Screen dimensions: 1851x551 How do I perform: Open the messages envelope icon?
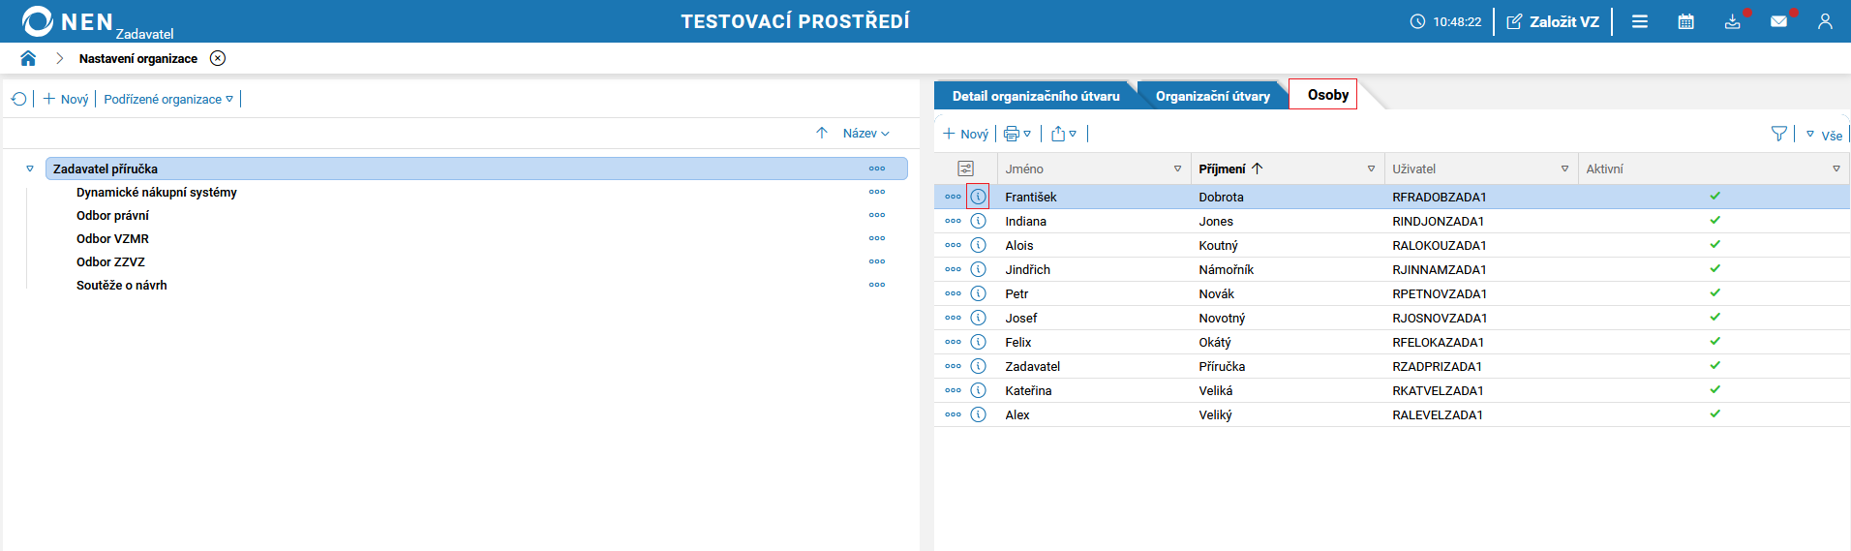(x=1778, y=21)
